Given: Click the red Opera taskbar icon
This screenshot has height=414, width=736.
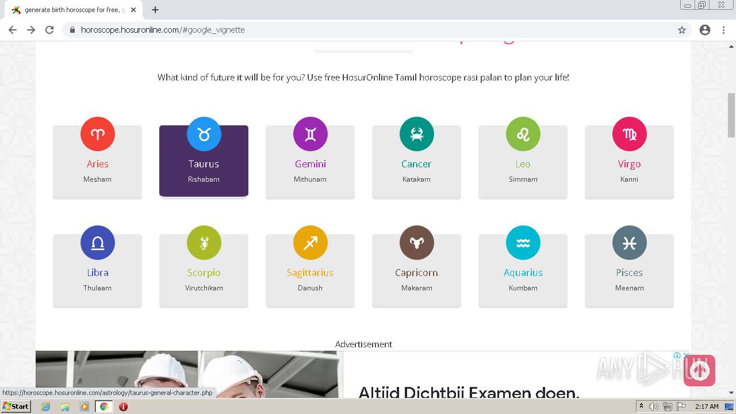Looking at the screenshot, I should pos(123,407).
